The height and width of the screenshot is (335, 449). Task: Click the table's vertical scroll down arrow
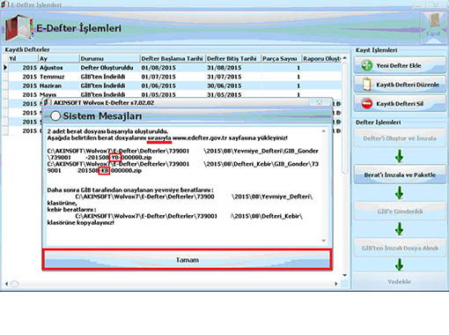click(x=345, y=275)
